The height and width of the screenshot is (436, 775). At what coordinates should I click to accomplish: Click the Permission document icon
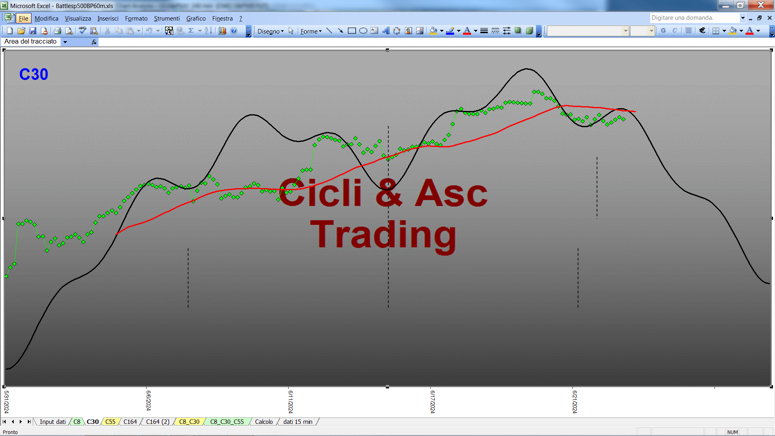(44, 31)
